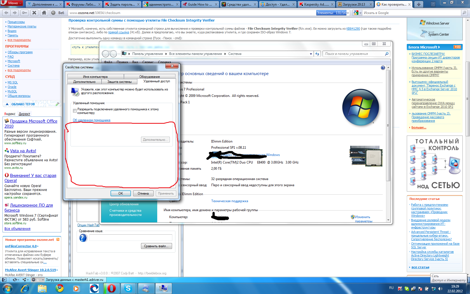Collapse the ОБЛАКО ТЕГОВ section
This screenshot has height=294, width=470.
pos(7,104)
